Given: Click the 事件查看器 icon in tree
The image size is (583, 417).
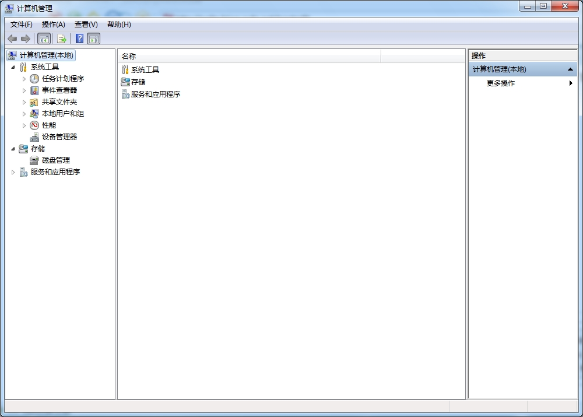Looking at the screenshot, I should [x=34, y=90].
